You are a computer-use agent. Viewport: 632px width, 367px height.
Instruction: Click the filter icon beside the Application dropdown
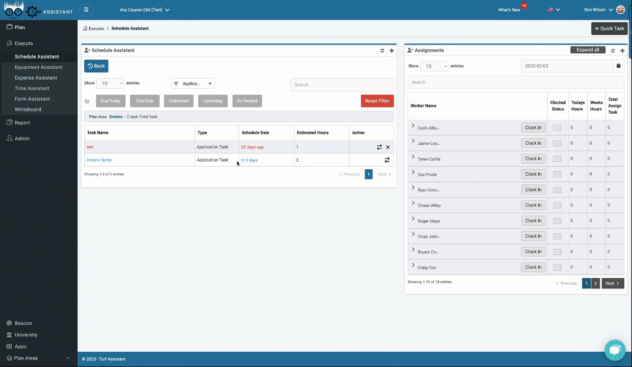[176, 83]
